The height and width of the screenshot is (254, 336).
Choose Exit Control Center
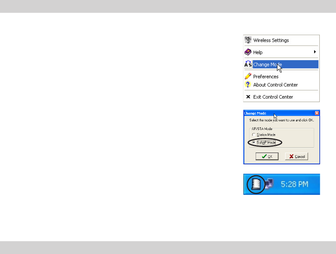281,97
